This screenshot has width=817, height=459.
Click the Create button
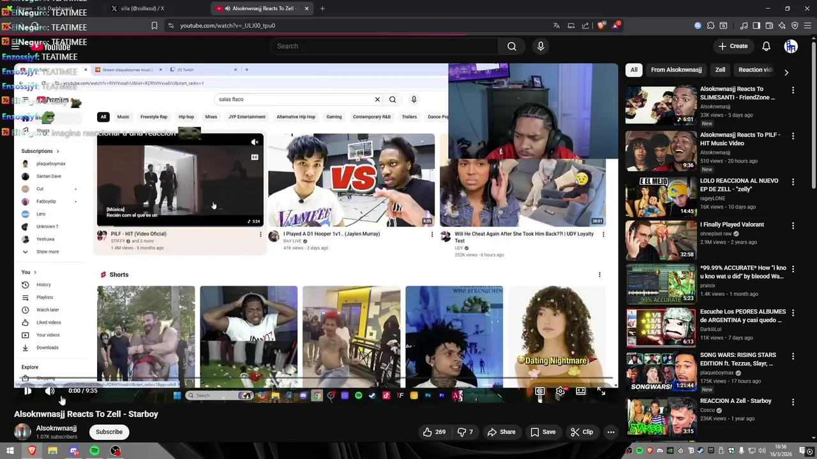[733, 46]
